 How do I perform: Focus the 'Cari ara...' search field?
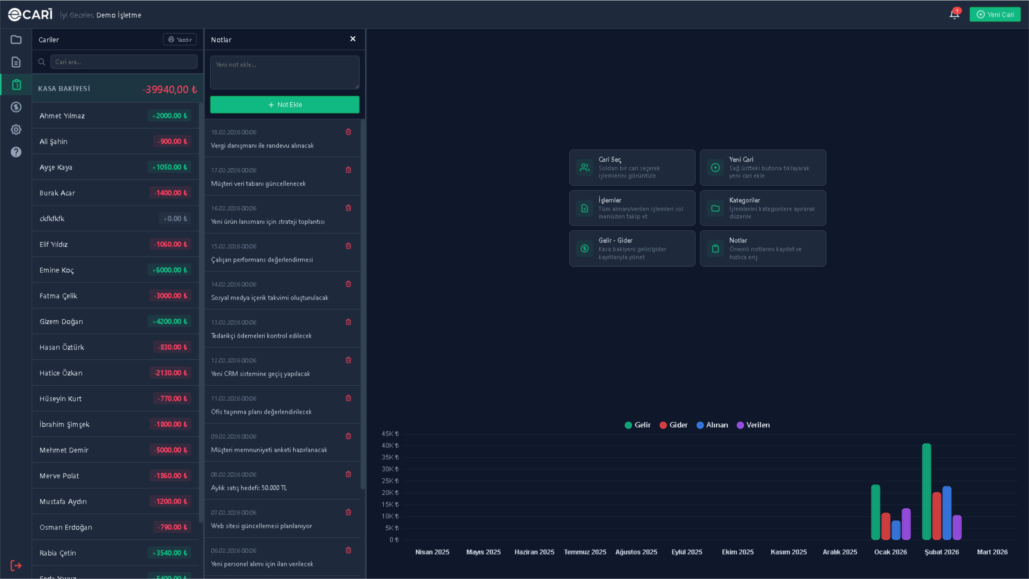tap(124, 62)
